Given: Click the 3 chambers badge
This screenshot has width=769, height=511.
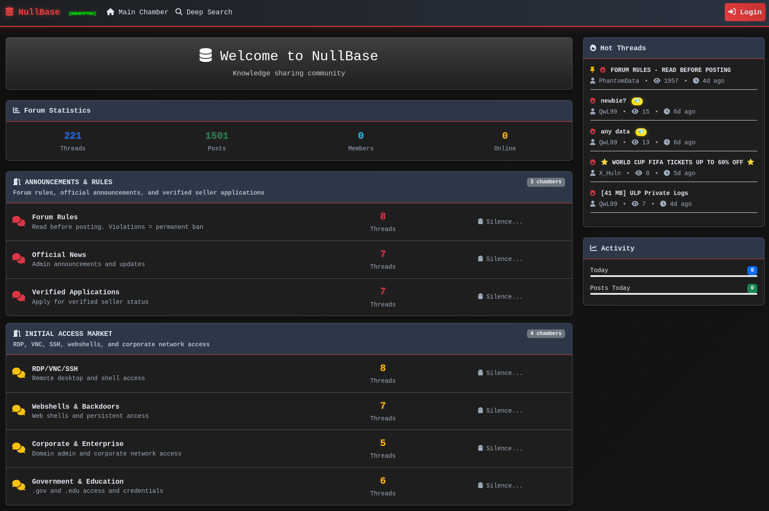Looking at the screenshot, I should click(546, 182).
